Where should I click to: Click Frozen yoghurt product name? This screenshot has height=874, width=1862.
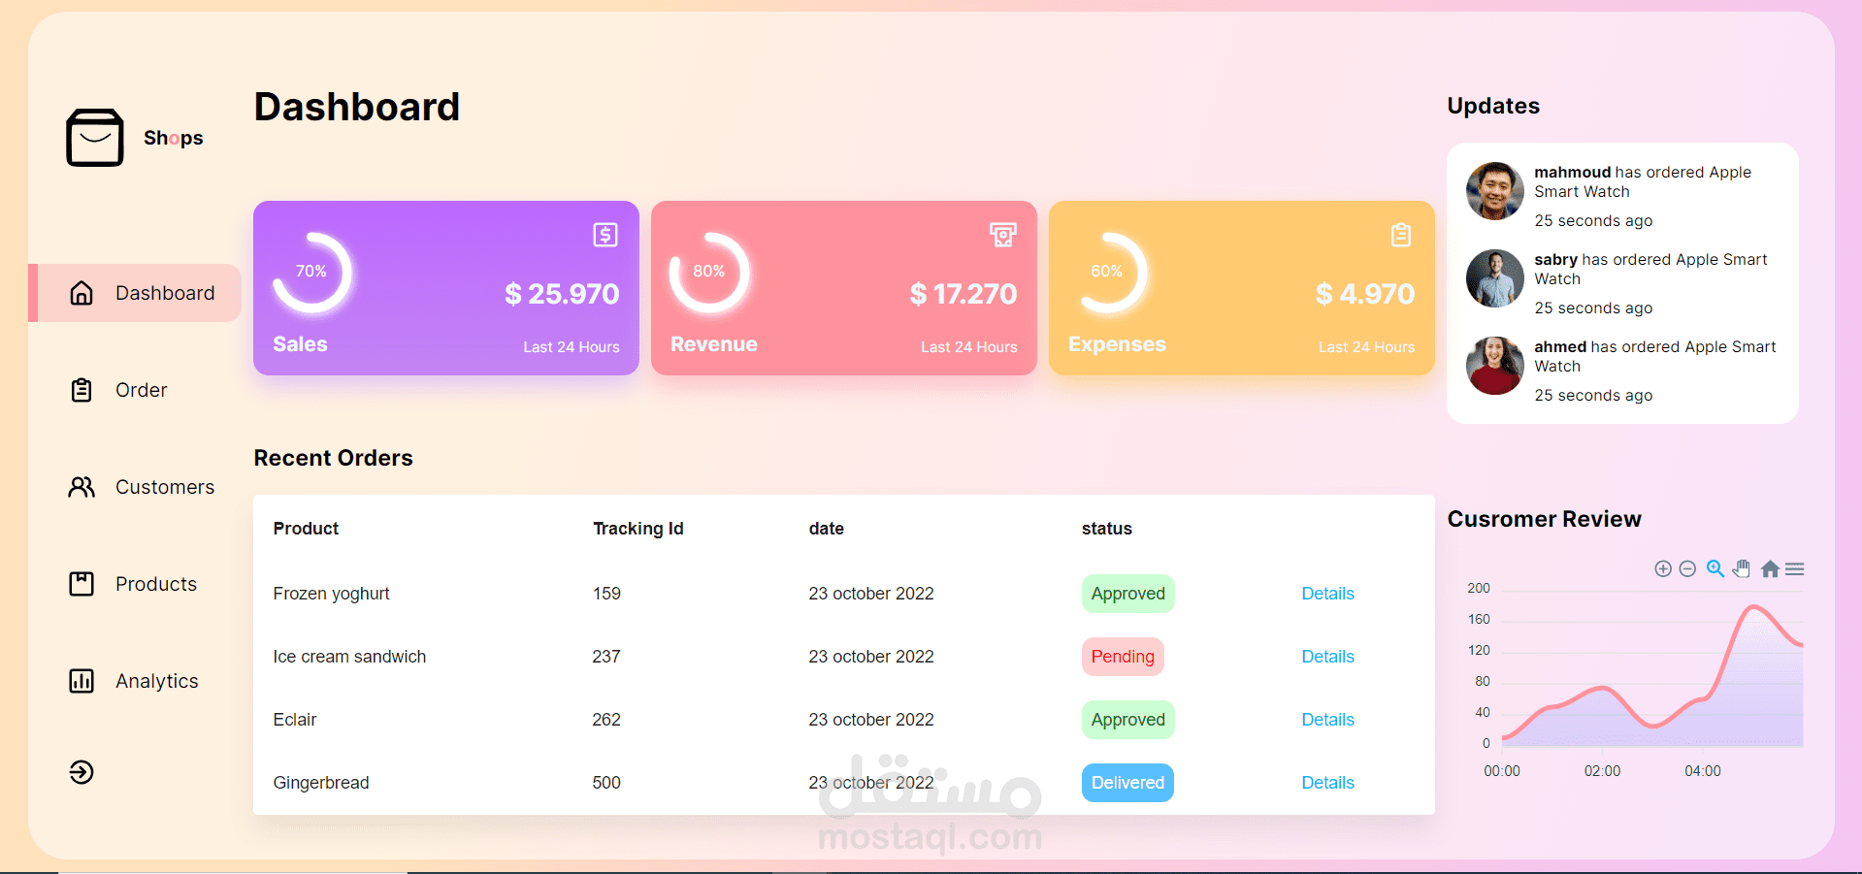click(331, 594)
